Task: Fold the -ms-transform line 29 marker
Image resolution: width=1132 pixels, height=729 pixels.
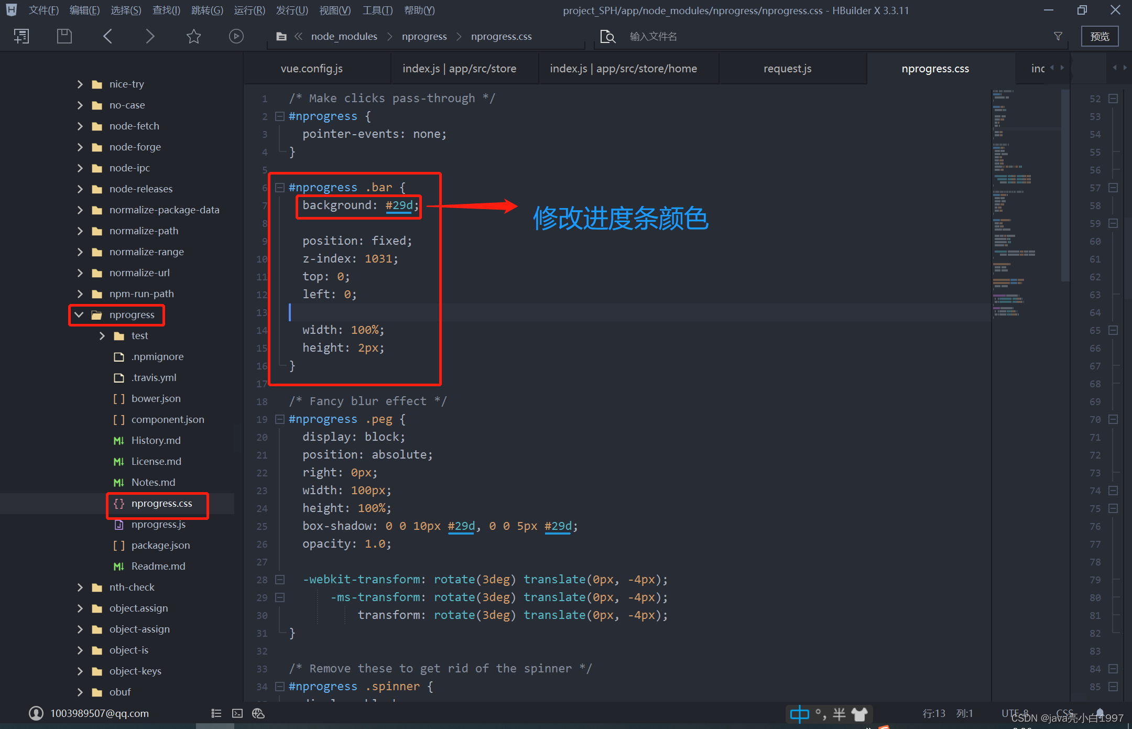Action: [280, 597]
